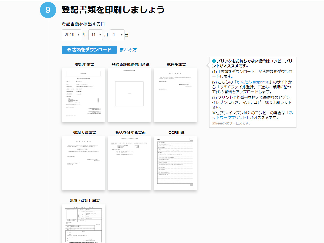
Task: Open the 登記申請書 document preview
Action: tap(83, 95)
